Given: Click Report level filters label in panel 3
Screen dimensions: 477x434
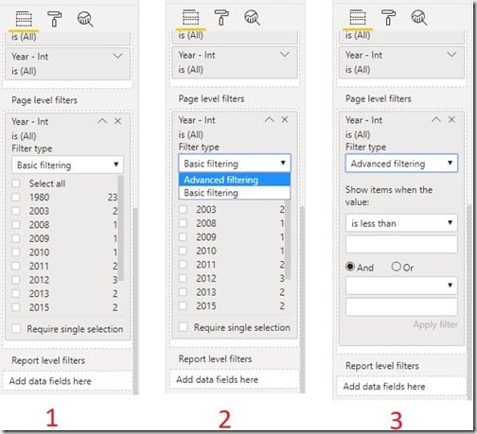Looking at the screenshot, I should 382,366.
